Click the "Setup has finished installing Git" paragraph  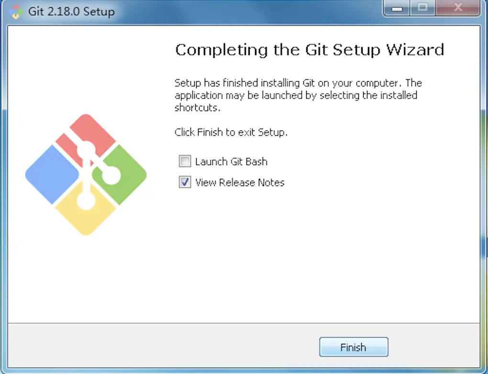coord(297,95)
